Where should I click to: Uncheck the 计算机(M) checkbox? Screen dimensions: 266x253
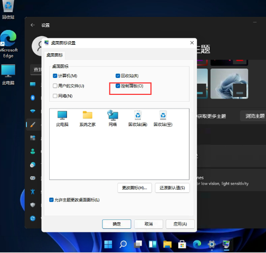point(55,76)
